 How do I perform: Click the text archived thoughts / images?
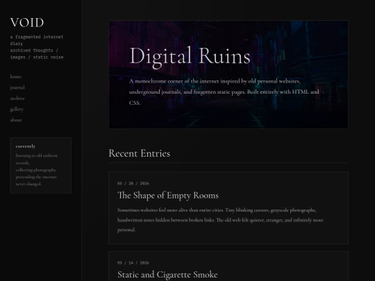pos(37,53)
